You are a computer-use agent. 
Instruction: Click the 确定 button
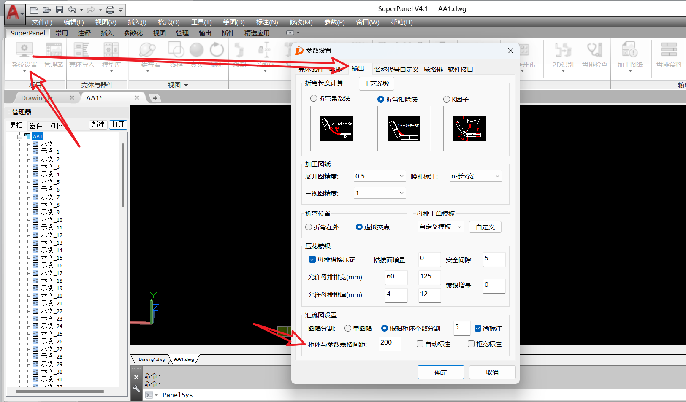441,372
